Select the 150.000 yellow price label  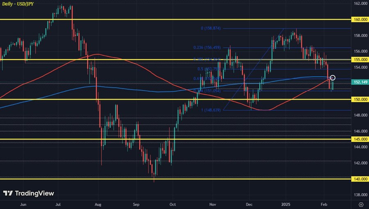click(x=360, y=100)
